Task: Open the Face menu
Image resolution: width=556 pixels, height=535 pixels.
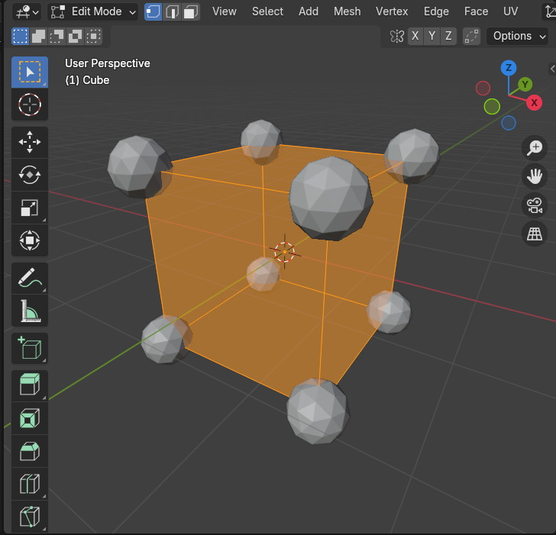Action: click(477, 11)
